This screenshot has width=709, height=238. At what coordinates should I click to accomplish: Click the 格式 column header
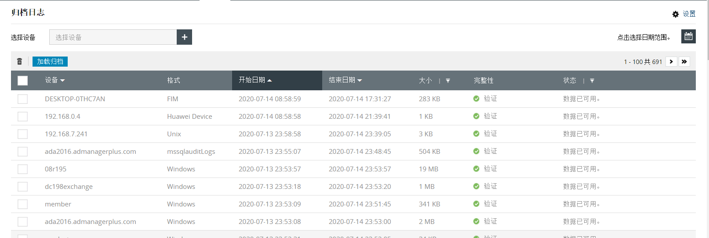point(174,80)
